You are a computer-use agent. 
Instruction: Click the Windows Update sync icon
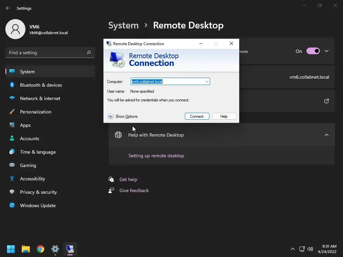(x=12, y=205)
